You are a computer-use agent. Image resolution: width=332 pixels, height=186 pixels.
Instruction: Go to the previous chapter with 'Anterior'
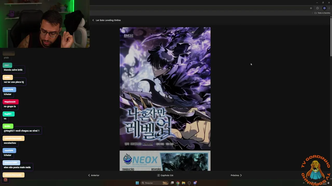click(94, 175)
